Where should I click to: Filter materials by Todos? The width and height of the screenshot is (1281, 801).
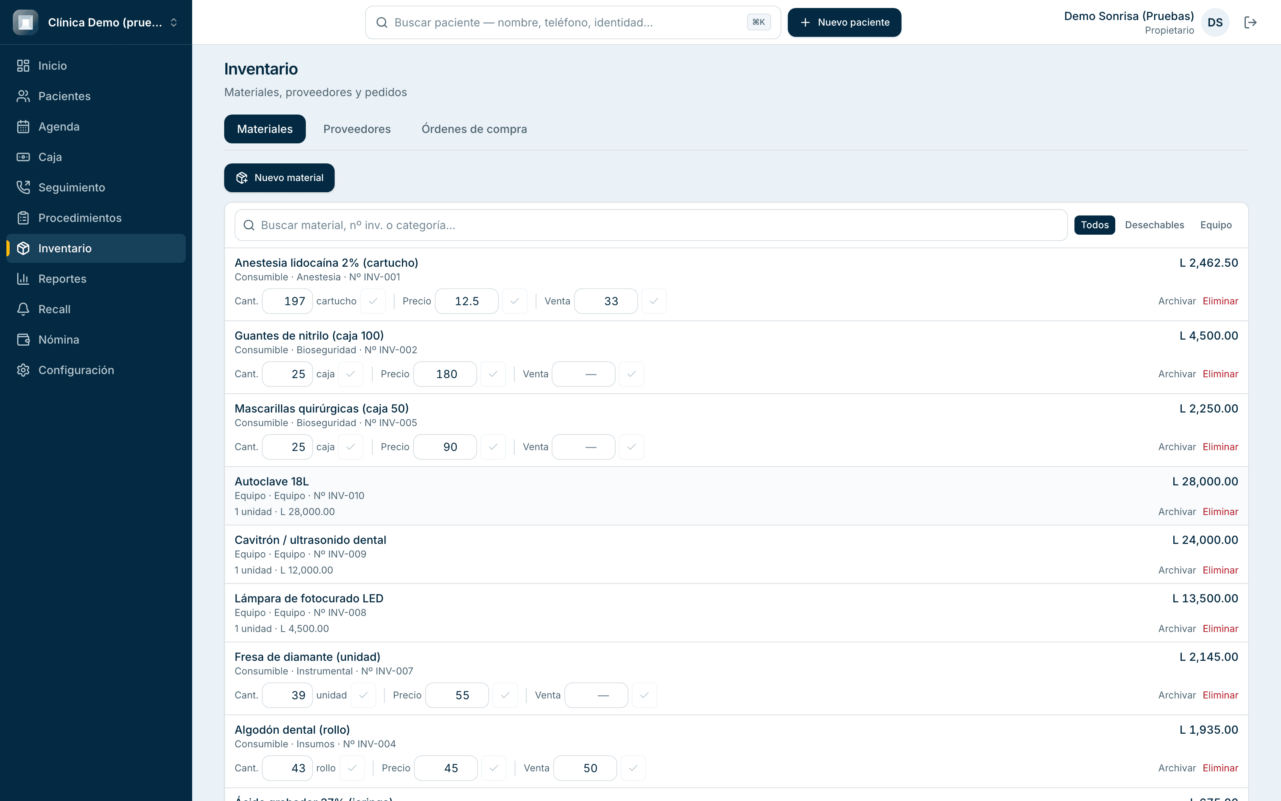coord(1094,225)
